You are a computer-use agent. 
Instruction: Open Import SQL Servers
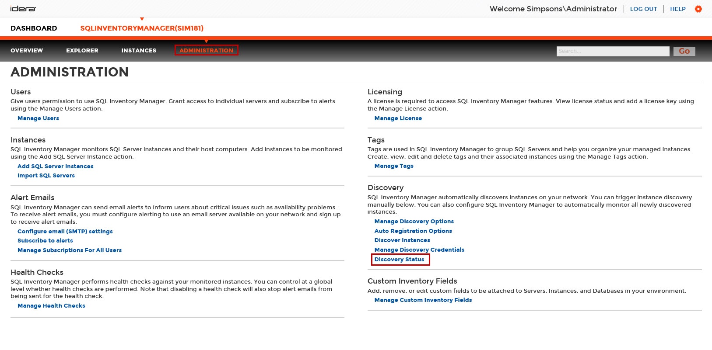[46, 175]
